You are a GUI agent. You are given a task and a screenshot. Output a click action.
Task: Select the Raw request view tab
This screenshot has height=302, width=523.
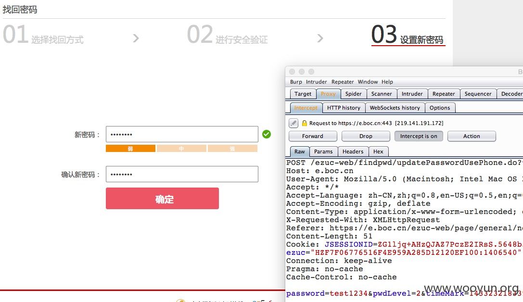300,151
